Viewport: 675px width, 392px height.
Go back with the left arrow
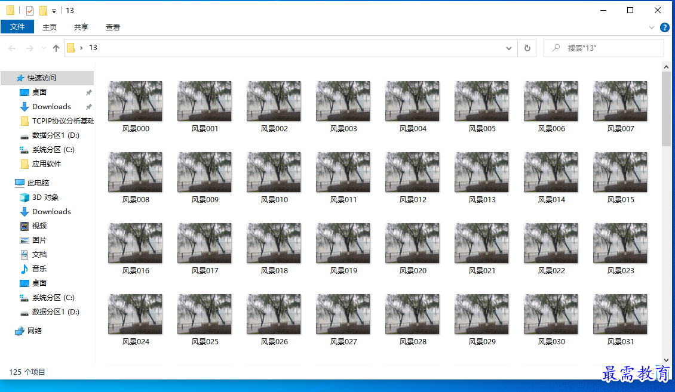point(12,48)
